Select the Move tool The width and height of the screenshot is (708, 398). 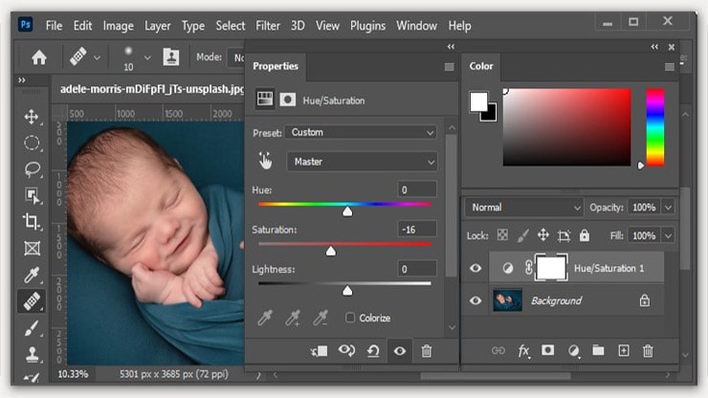point(32,117)
